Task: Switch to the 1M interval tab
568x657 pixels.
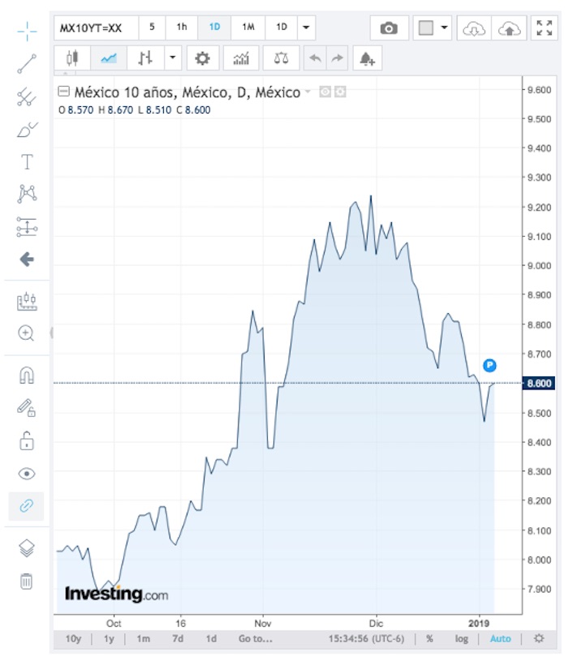Action: (x=248, y=28)
